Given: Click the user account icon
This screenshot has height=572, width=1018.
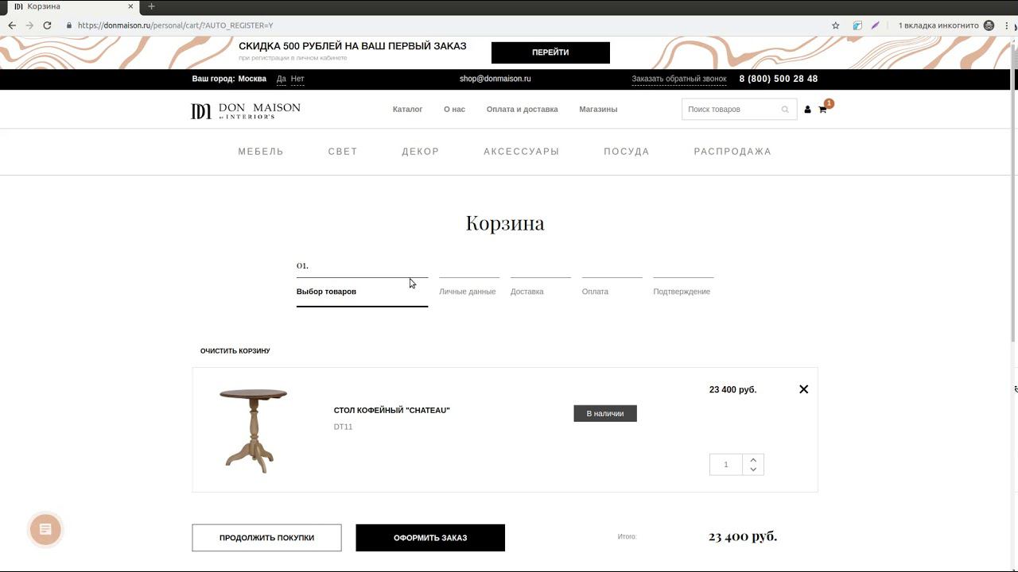Looking at the screenshot, I should click(807, 110).
